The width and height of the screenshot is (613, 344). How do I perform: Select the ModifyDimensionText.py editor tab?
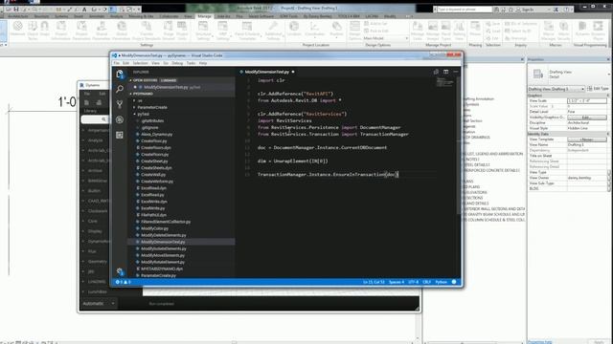point(267,72)
